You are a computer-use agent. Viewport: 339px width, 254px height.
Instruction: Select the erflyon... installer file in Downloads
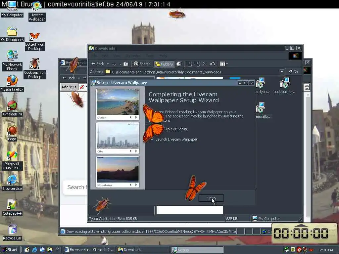click(x=263, y=86)
